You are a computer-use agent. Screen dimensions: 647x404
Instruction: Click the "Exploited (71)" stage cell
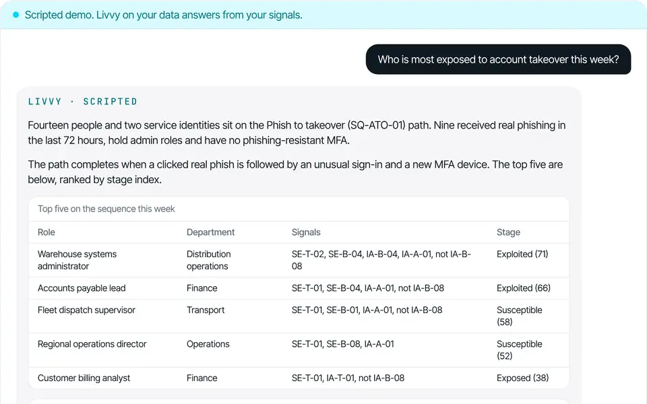[522, 255]
